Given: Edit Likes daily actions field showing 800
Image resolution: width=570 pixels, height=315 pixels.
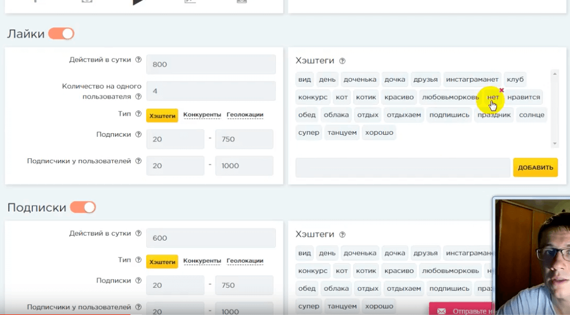Looking at the screenshot, I should pos(211,65).
